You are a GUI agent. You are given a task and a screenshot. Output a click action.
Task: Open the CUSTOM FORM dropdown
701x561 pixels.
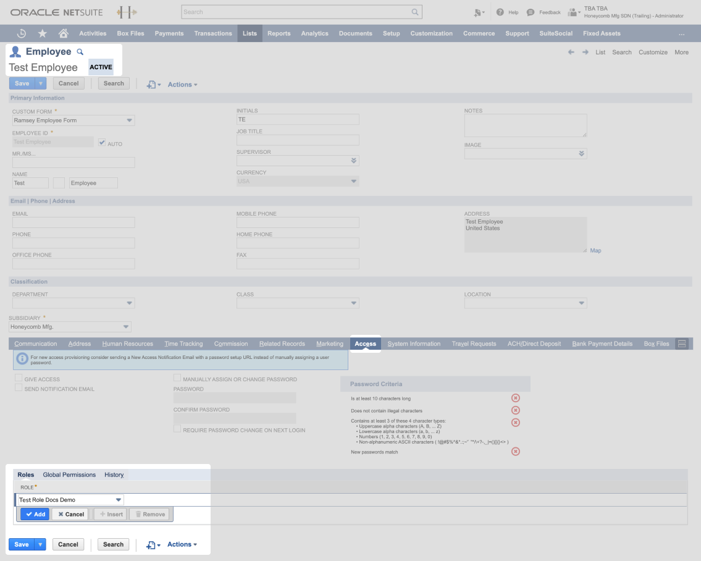click(129, 120)
